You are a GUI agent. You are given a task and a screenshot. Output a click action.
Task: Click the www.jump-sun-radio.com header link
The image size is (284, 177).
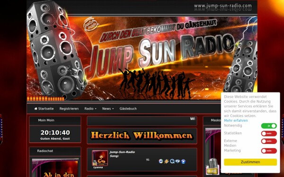click(x=223, y=6)
